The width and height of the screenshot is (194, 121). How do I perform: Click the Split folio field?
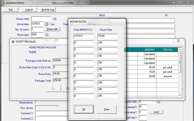143,117
